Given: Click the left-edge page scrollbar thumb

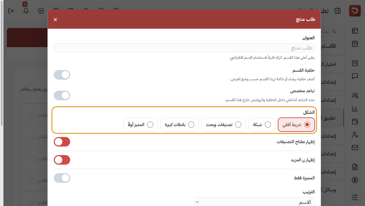Looking at the screenshot, I should 2,63.
